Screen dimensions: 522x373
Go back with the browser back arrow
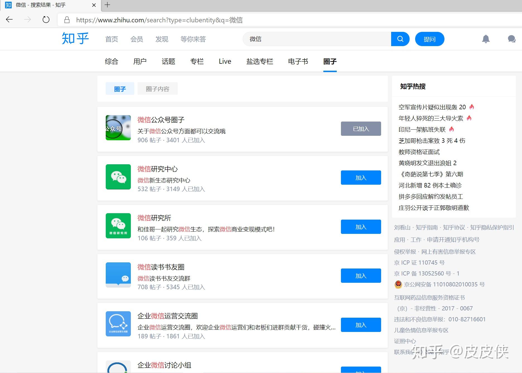tap(9, 20)
